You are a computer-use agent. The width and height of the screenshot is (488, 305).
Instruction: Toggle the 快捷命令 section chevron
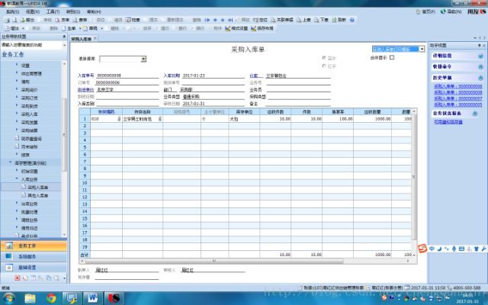coord(480,67)
